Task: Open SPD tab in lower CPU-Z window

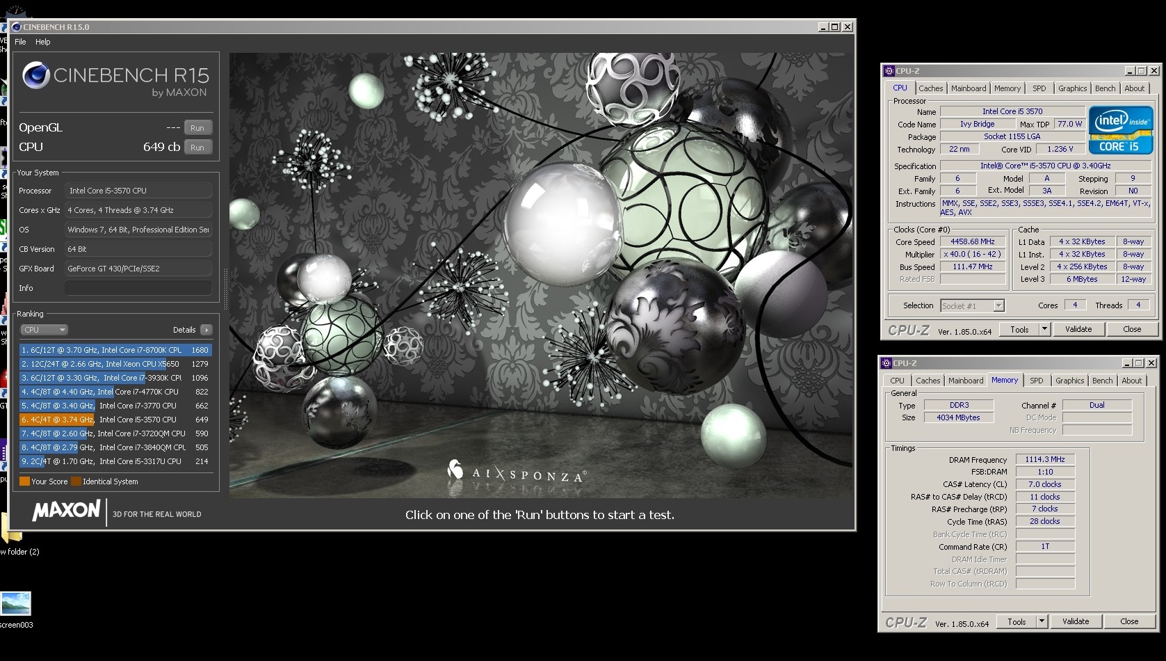Action: (1036, 381)
